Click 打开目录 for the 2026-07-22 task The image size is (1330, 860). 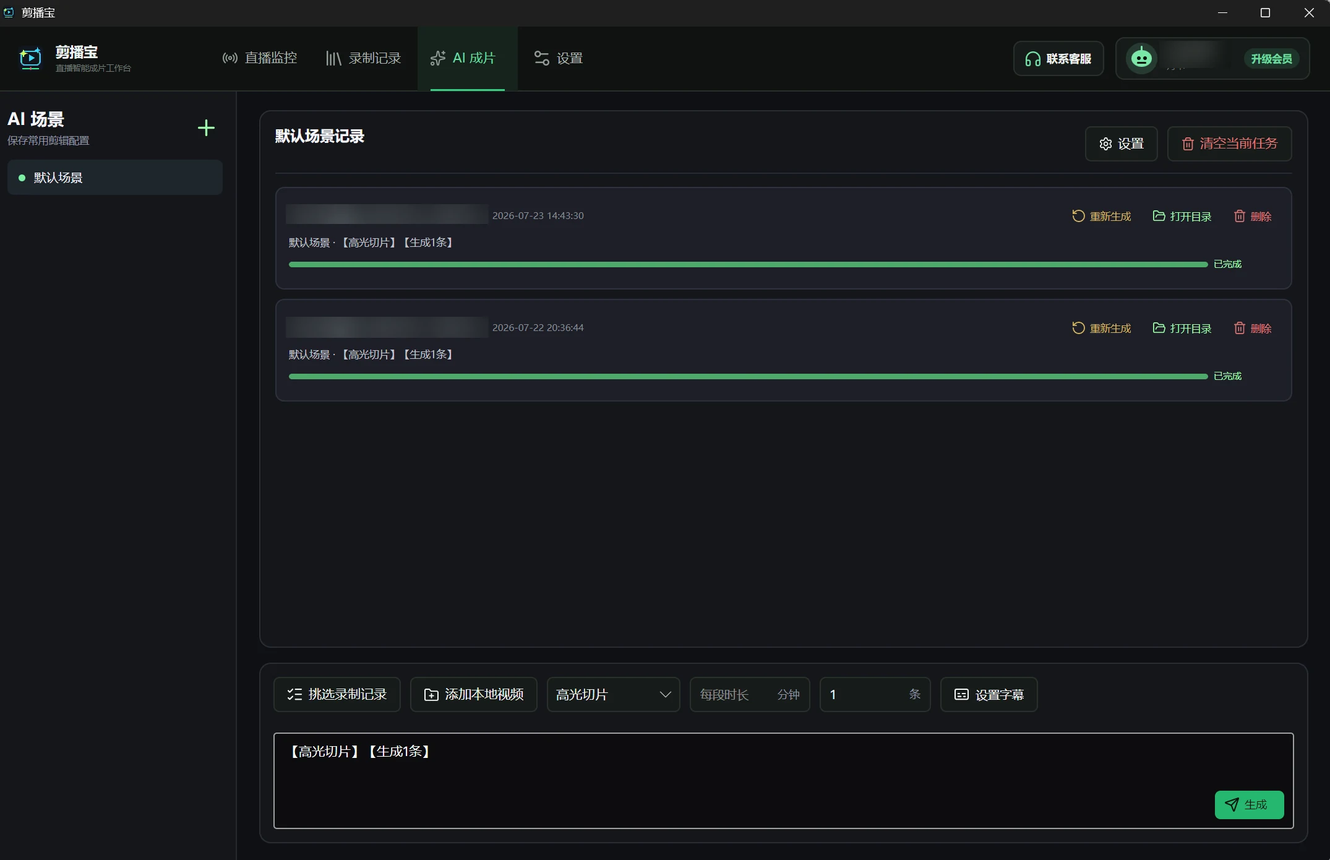pos(1182,328)
